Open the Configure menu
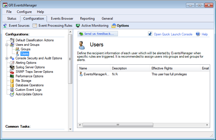Viewport: 216px width, 140px height. pyautogui.click(x=24, y=12)
